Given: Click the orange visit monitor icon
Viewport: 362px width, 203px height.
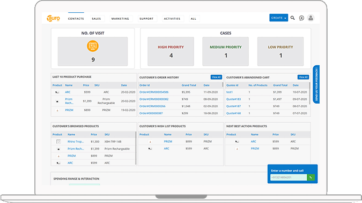Looking at the screenshot, I should point(93,46).
